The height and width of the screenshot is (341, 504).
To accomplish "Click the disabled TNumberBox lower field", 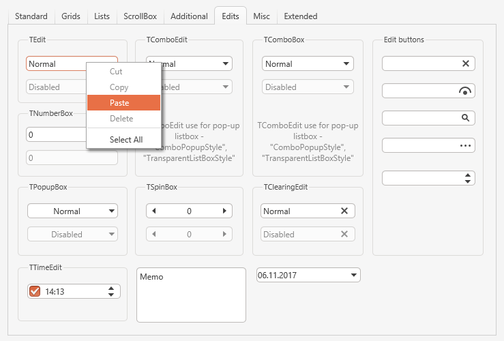I will pos(72,158).
